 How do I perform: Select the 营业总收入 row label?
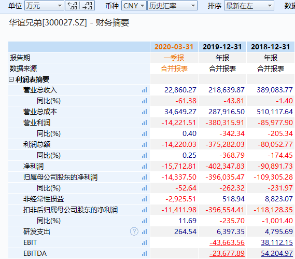tap(40, 90)
